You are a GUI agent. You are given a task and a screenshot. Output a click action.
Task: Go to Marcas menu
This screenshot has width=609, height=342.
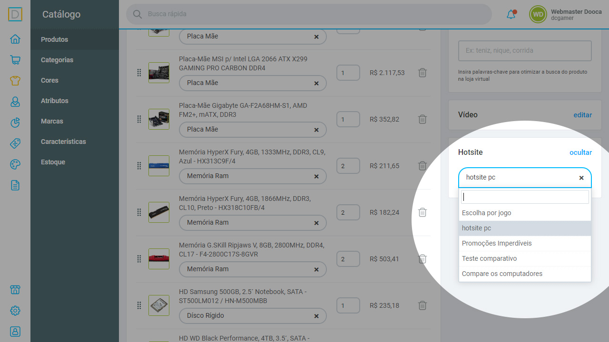pyautogui.click(x=75, y=121)
